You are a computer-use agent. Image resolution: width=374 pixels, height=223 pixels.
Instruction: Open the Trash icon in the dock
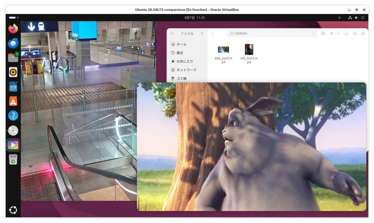13,159
